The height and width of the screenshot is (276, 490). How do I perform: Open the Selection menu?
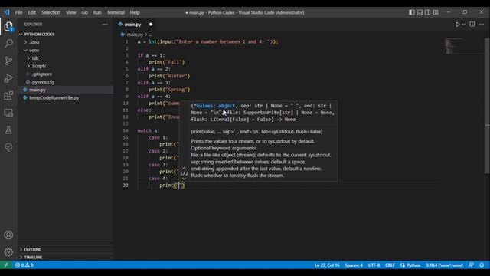click(x=51, y=12)
